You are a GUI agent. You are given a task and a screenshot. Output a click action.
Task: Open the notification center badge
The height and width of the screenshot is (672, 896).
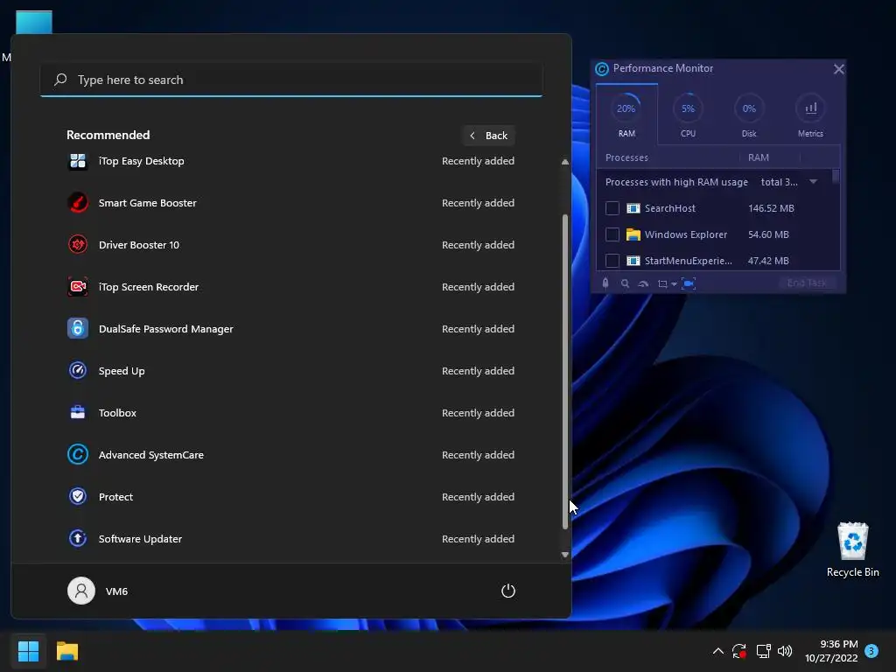(871, 651)
